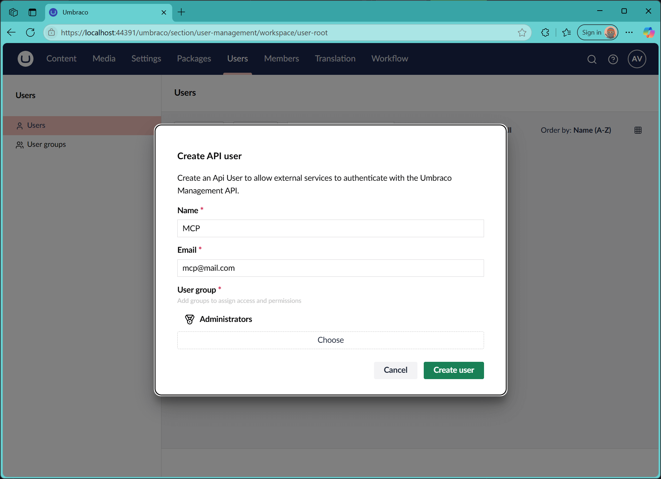Screen dimensions: 661x479
Task: Open the Order by Name (A-Z) dropdown
Action: [576, 130]
